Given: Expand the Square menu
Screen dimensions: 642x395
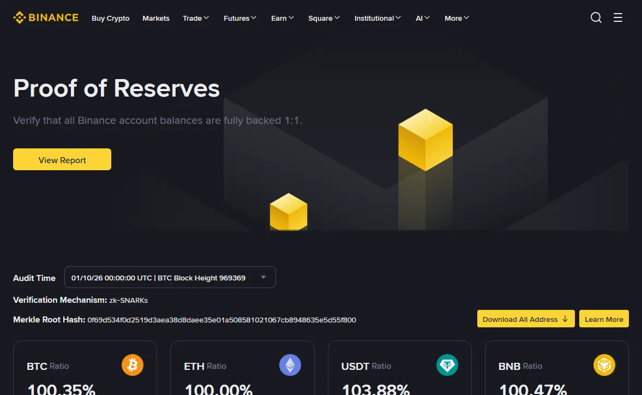Looking at the screenshot, I should point(324,18).
